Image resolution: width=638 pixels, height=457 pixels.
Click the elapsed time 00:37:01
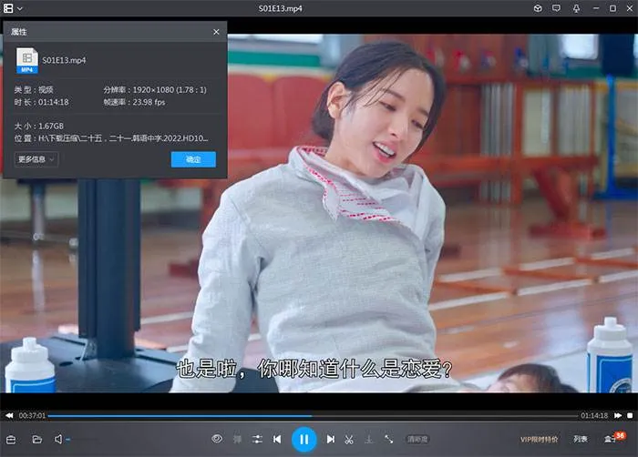[x=32, y=415]
